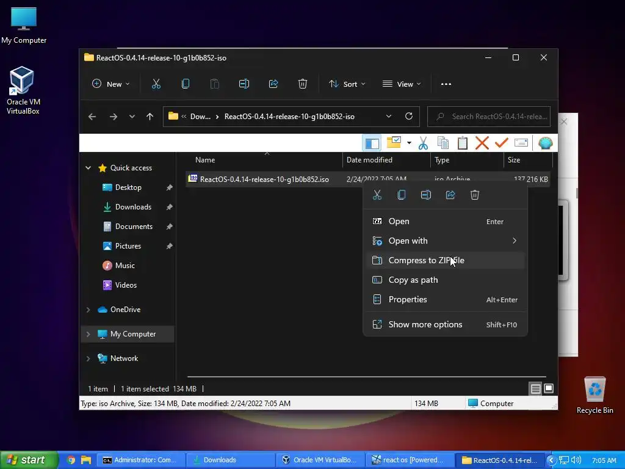Open the Recycle Bin desktop icon

[594, 395]
